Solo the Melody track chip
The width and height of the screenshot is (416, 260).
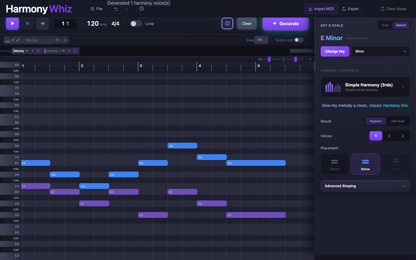pyautogui.click(x=33, y=51)
